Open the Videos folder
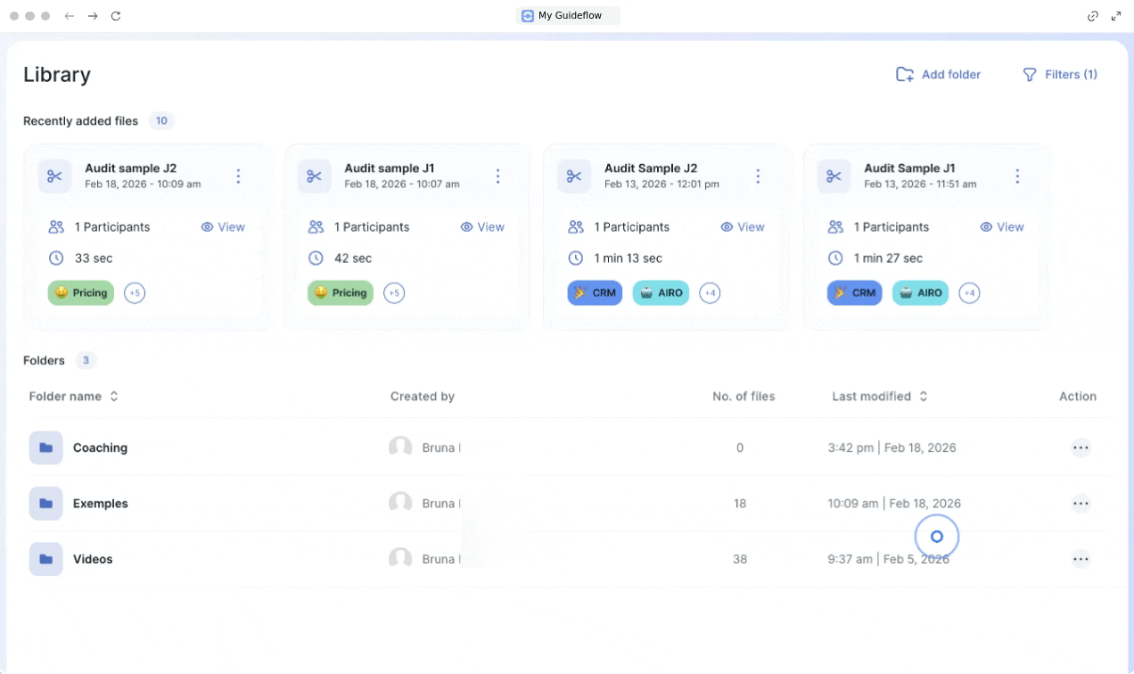 click(x=93, y=560)
